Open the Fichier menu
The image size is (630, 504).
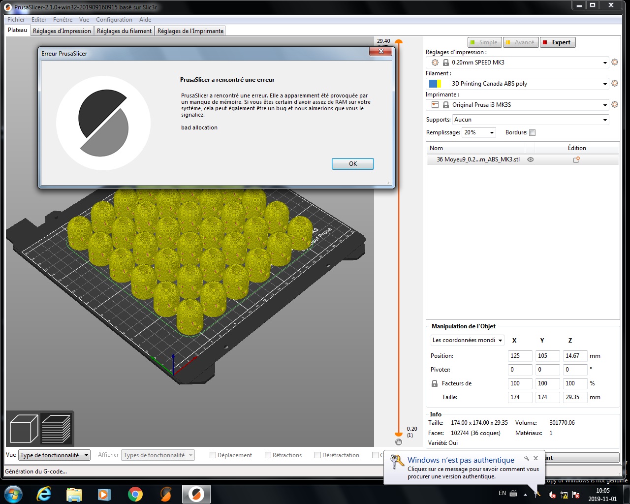pos(16,20)
